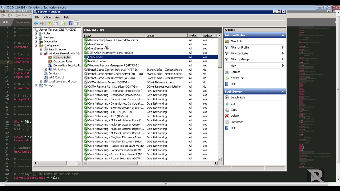Image resolution: width=340 pixels, height=191 pixels.
Task: Click the blue Help toolbar icon
Action: click(71, 23)
